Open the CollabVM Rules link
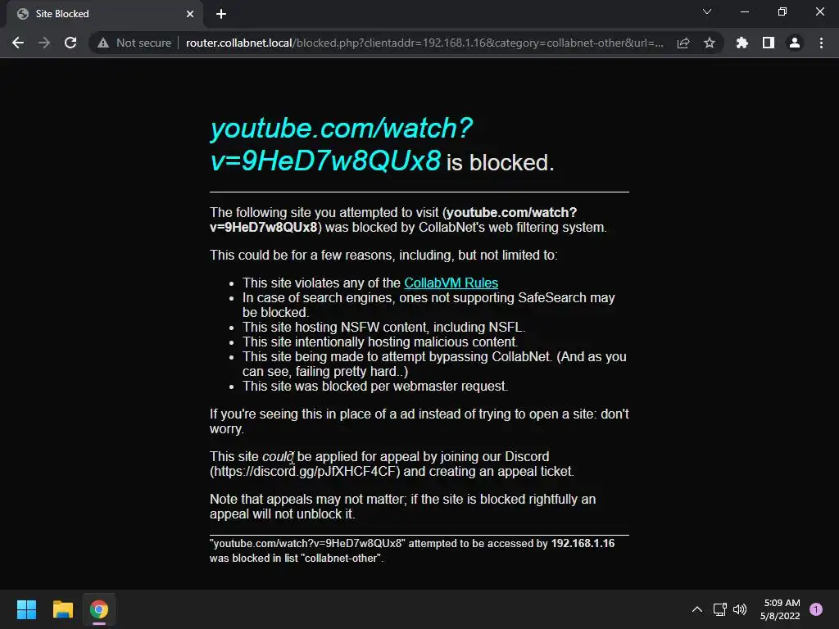The image size is (839, 629). point(451,283)
